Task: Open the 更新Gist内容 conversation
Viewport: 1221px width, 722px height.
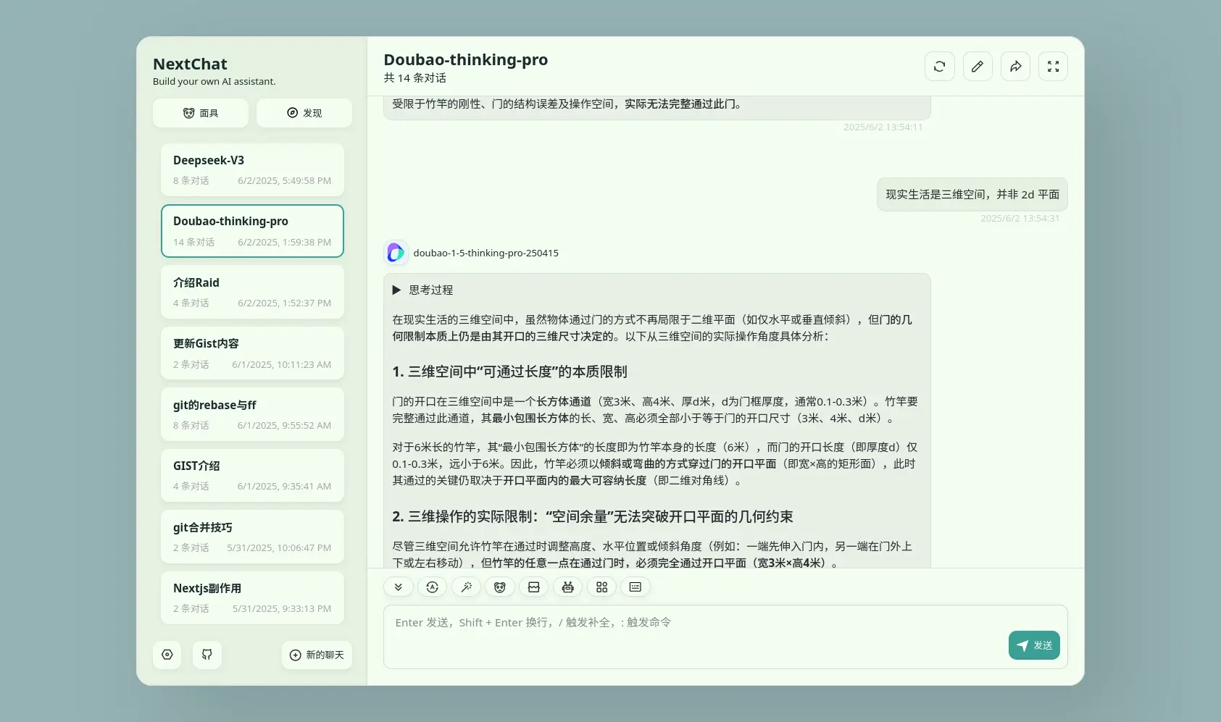Action: (x=252, y=353)
